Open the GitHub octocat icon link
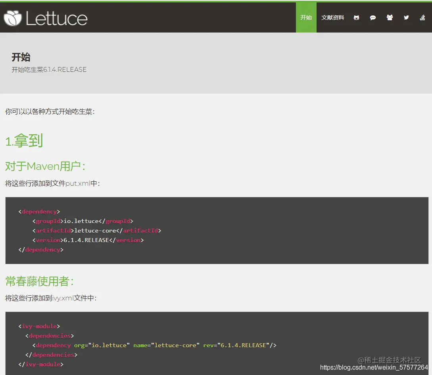The width and height of the screenshot is (432, 375). point(356,17)
